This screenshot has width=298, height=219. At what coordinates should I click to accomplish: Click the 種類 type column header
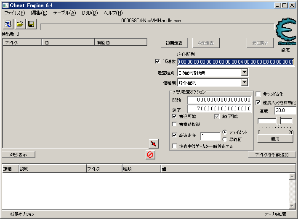pyautogui.click(x=141, y=169)
